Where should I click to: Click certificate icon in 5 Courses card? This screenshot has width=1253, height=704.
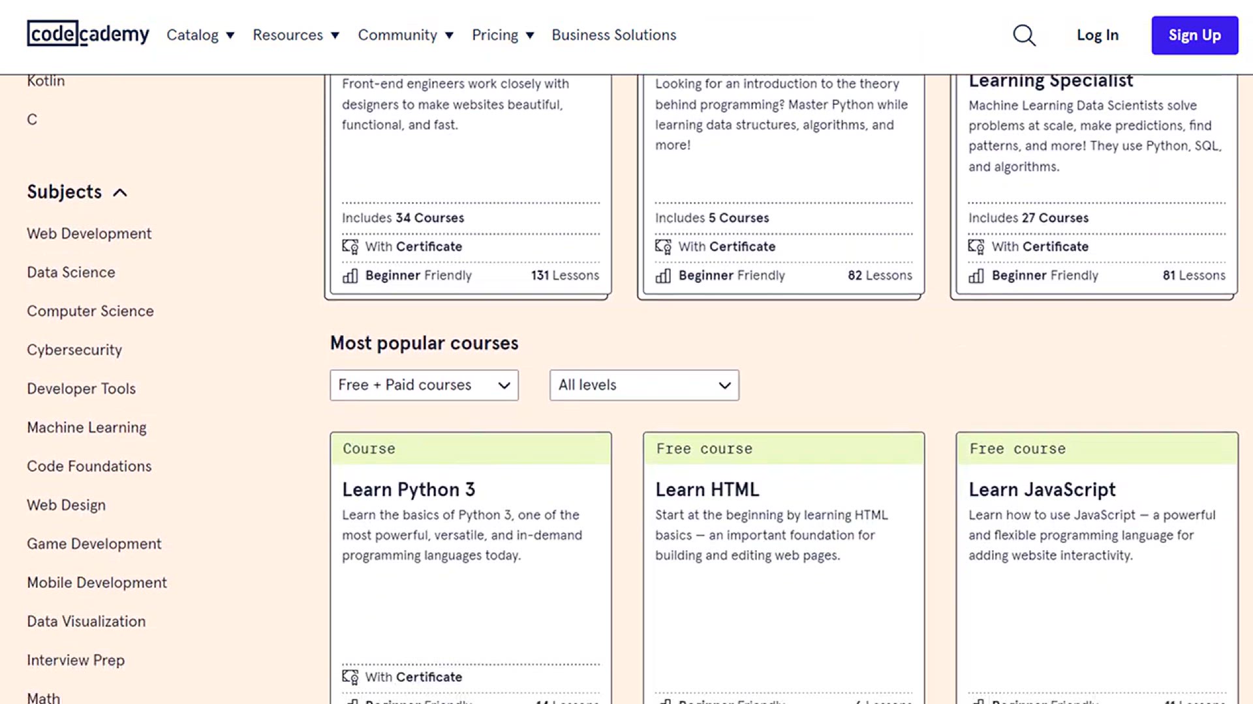(664, 247)
